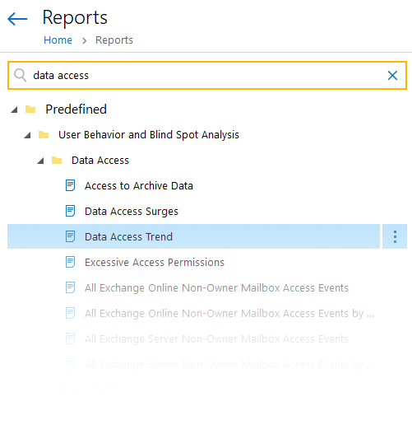Open the three-dot menu for Data Access Trend
This screenshot has width=412, height=434.
click(x=395, y=236)
